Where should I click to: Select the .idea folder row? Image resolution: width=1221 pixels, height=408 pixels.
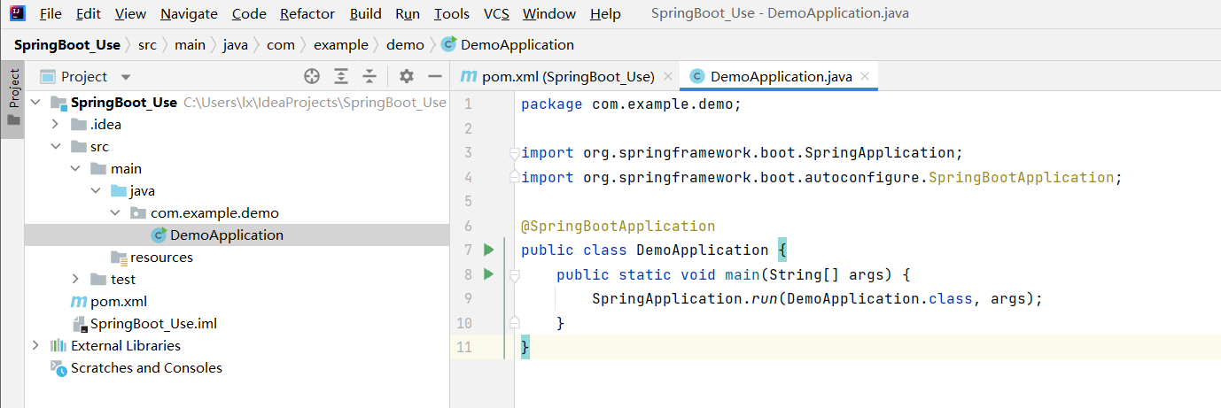point(237,125)
